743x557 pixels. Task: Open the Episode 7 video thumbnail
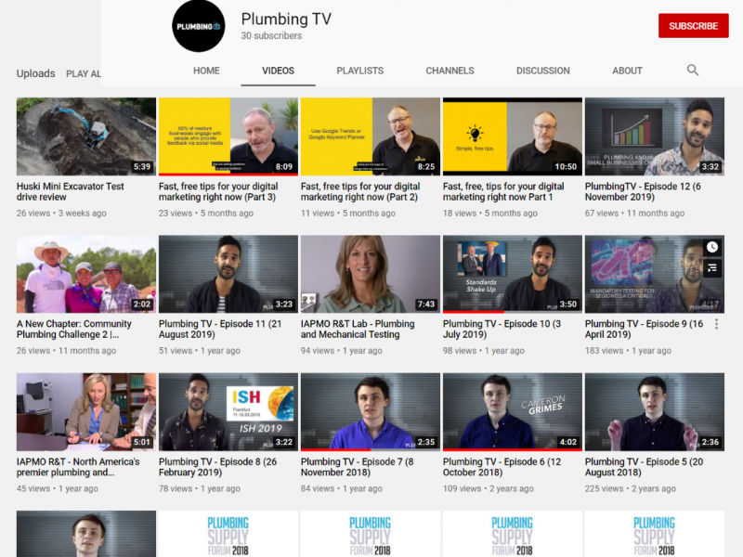[x=371, y=412]
